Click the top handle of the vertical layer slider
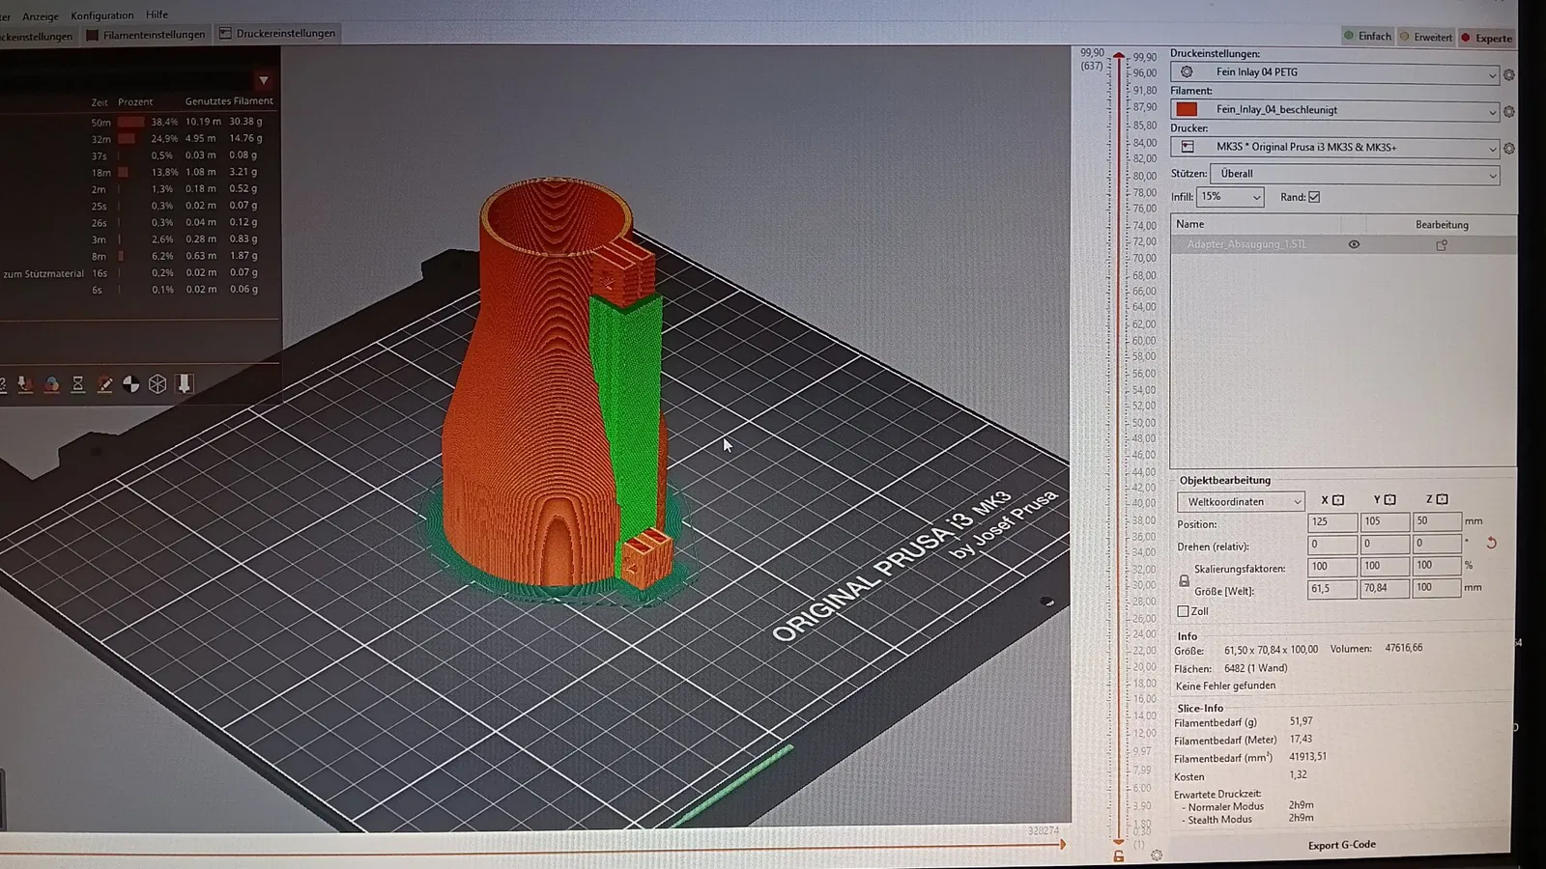This screenshot has width=1546, height=869. (1119, 57)
